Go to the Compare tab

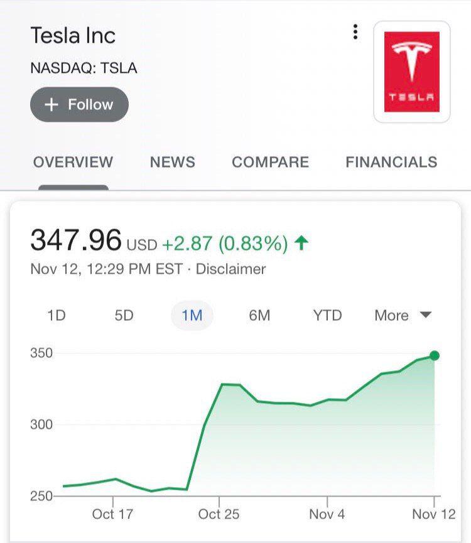(x=270, y=162)
